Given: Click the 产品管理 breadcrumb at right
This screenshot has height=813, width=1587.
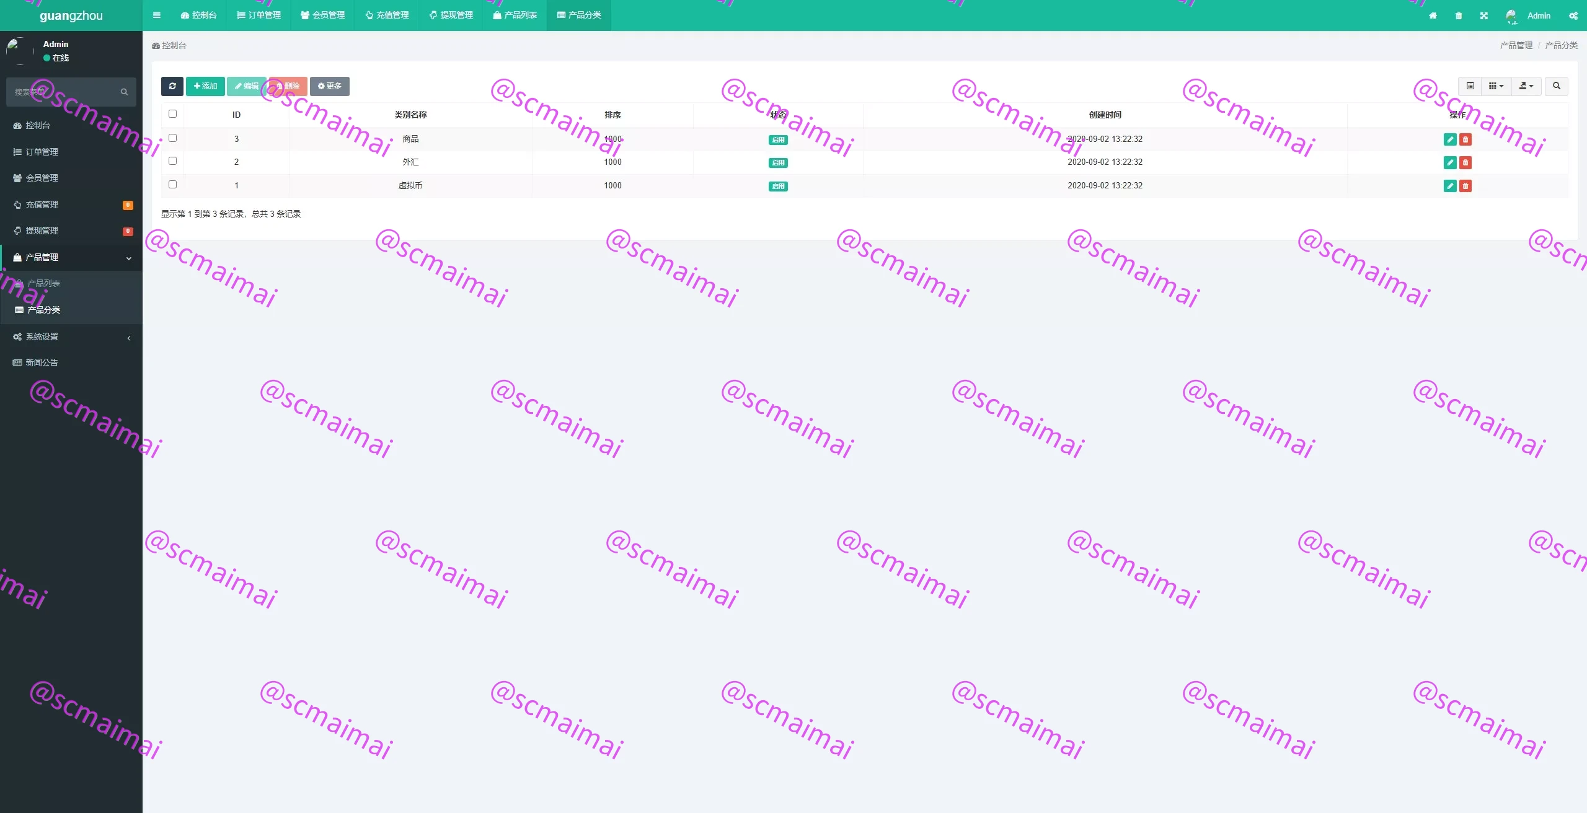Looking at the screenshot, I should [x=1516, y=45].
